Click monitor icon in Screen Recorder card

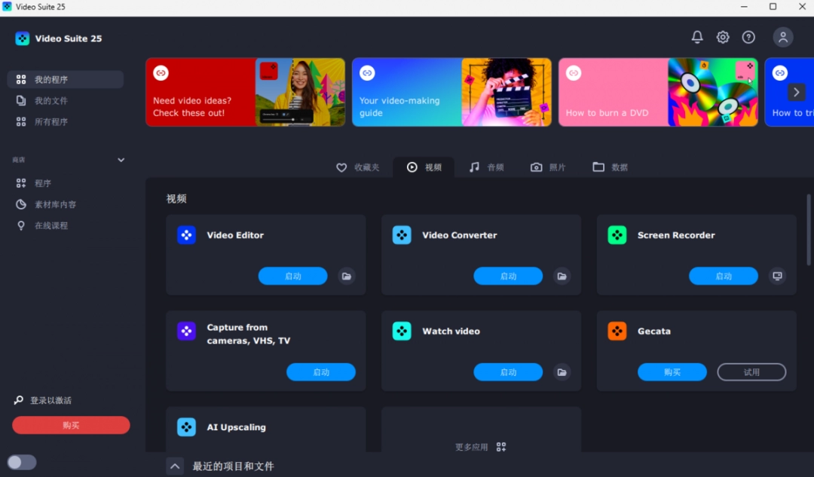777,276
